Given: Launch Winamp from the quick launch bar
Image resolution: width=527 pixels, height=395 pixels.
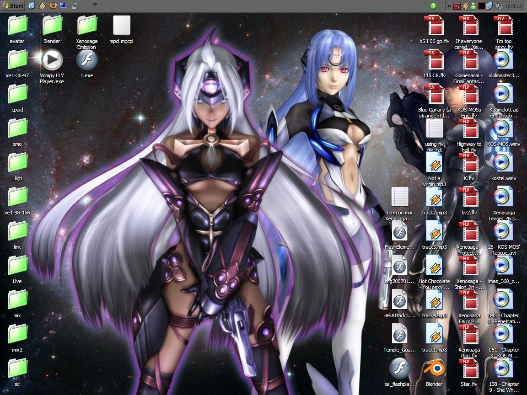Looking at the screenshot, I should point(43,5).
